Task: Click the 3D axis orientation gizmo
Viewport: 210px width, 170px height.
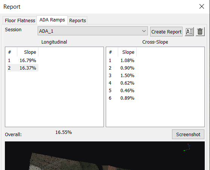Action: [x=187, y=147]
